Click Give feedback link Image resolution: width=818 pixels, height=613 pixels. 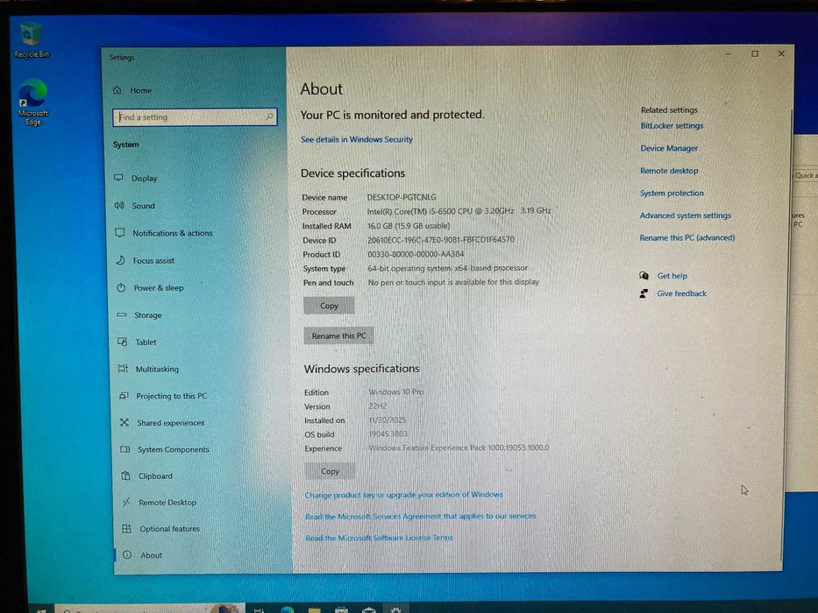pyautogui.click(x=681, y=293)
